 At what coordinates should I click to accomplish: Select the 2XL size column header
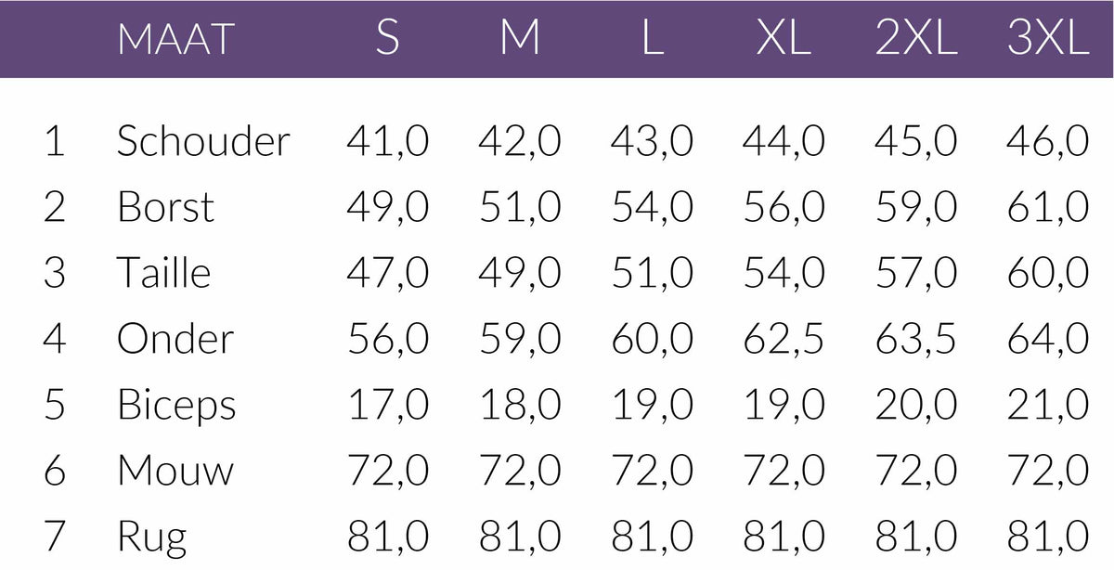point(915,39)
